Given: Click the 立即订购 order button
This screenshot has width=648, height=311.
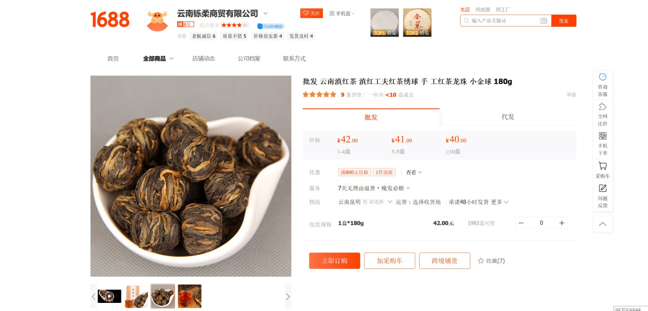Looking at the screenshot, I should 335,261.
